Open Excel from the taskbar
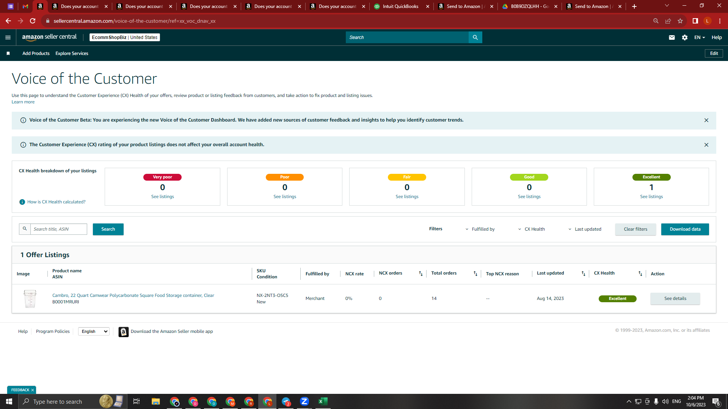This screenshot has height=409, width=728. pyautogui.click(x=323, y=401)
